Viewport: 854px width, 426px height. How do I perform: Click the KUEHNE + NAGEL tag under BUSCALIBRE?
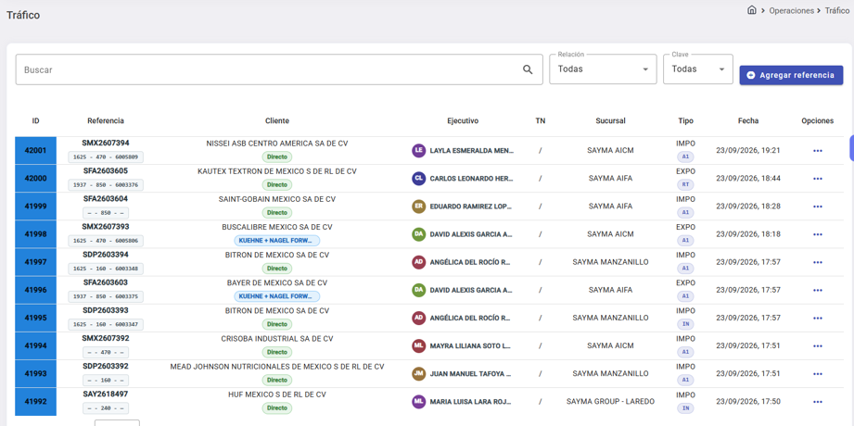(276, 241)
